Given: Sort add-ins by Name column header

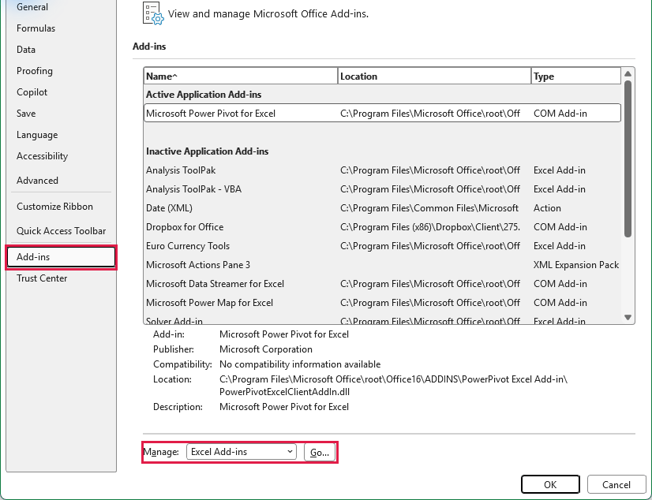Looking at the screenshot, I should click(241, 76).
